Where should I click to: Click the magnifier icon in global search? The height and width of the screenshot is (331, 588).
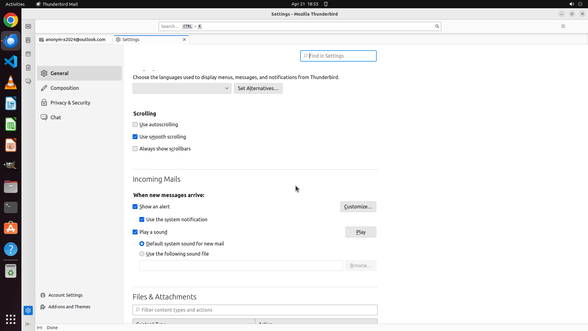click(437, 26)
